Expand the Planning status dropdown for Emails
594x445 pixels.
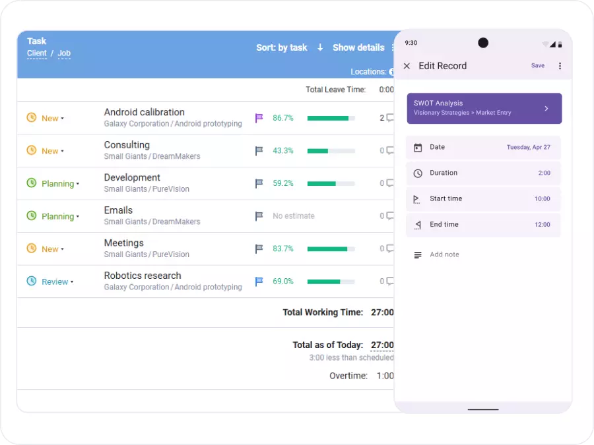[60, 216]
